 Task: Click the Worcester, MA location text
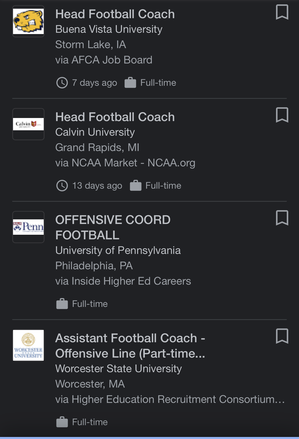coord(90,384)
